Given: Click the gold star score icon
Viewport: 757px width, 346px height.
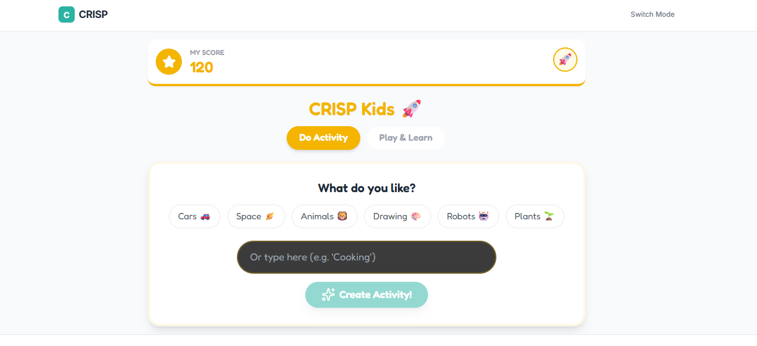Looking at the screenshot, I should coord(169,61).
